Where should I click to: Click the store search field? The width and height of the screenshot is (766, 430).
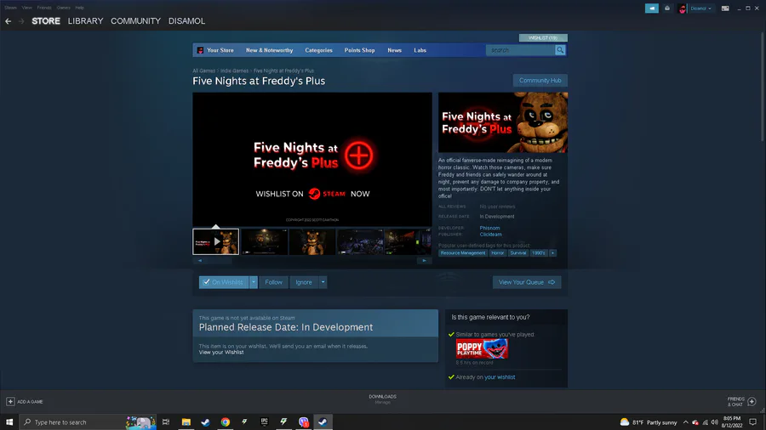coord(520,50)
